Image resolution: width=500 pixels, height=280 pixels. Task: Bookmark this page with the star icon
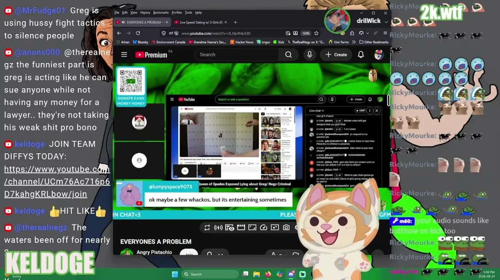coord(316,33)
